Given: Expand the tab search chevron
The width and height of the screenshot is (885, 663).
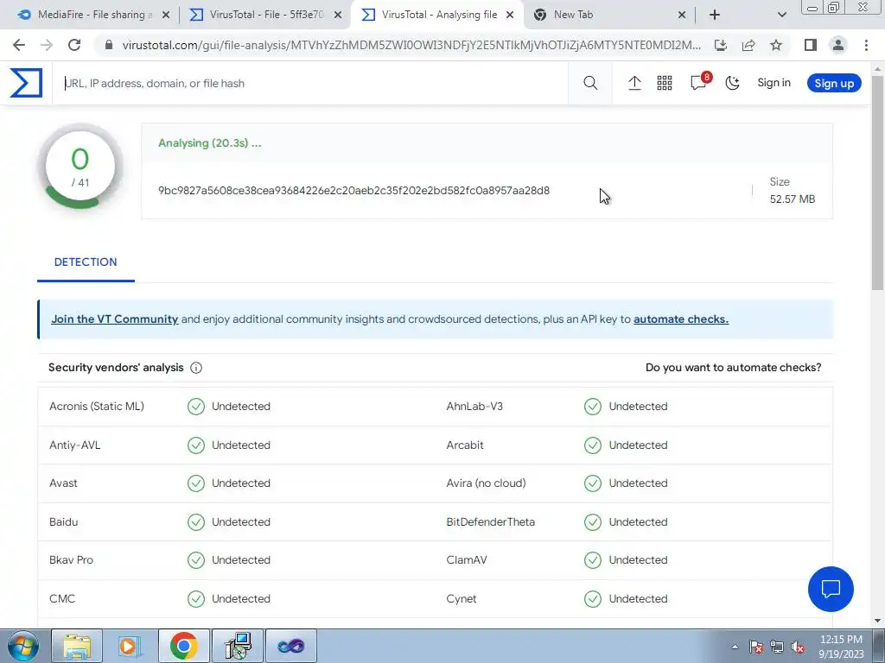Looking at the screenshot, I should (x=781, y=15).
